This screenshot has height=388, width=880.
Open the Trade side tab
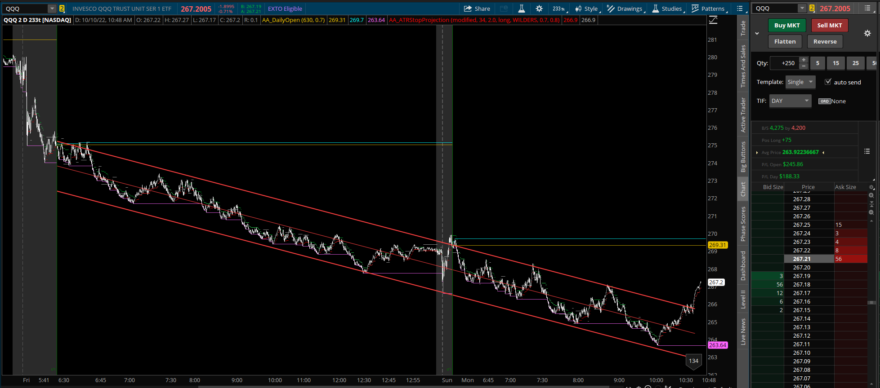click(x=743, y=28)
